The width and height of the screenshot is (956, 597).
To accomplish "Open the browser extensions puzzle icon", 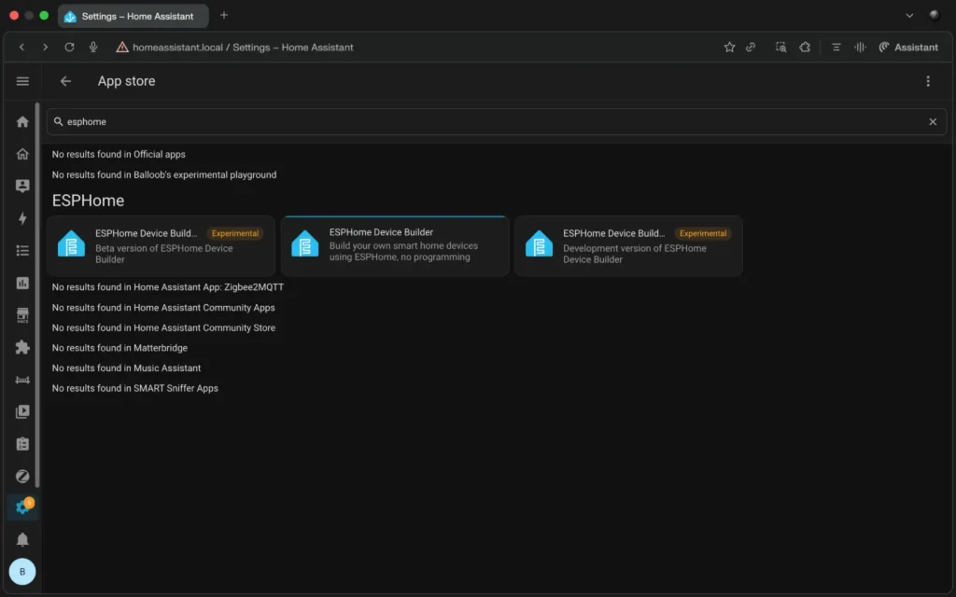I will pos(805,47).
